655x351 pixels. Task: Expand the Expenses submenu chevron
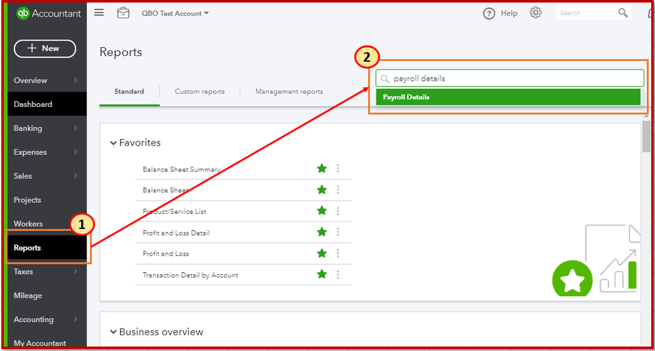click(75, 152)
